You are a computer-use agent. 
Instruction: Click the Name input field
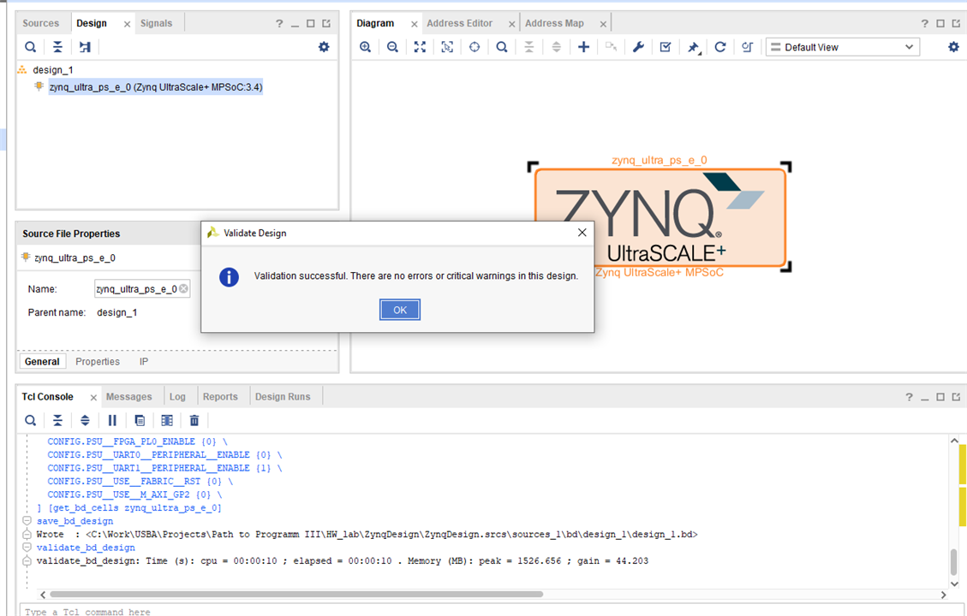(137, 289)
